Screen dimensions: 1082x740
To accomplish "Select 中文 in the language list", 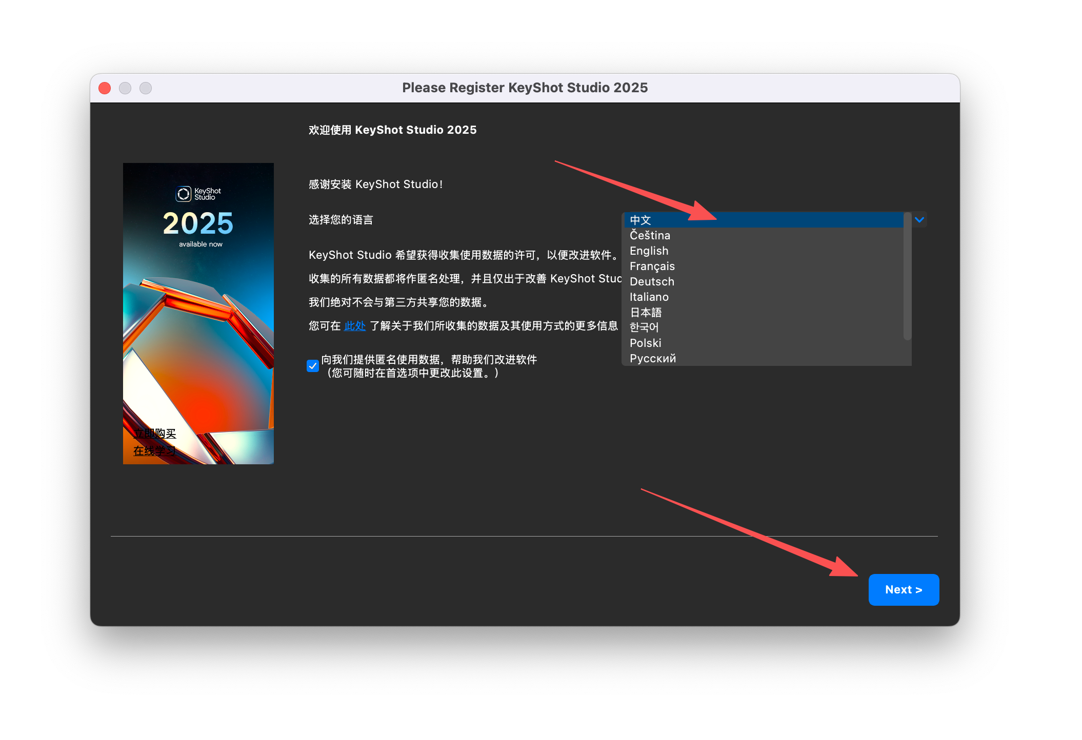I will (x=640, y=220).
